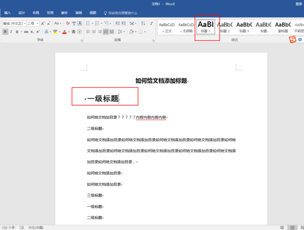Center align the paragraph
The height and width of the screenshot is (230, 304).
[x=94, y=32]
